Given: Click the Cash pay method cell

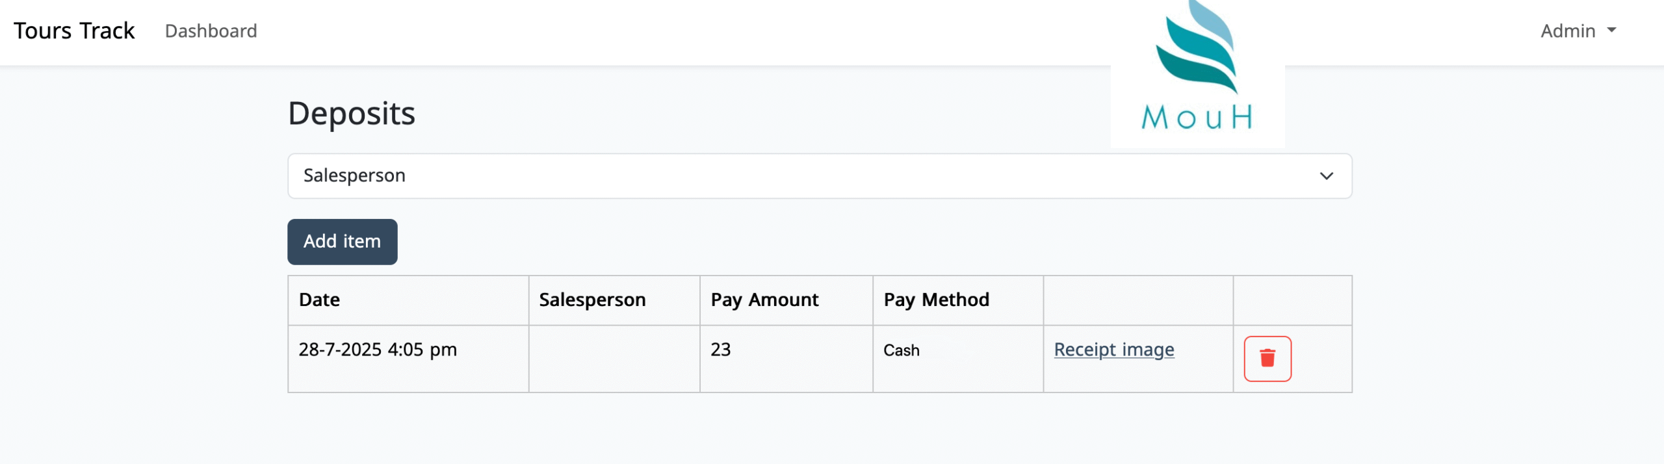Looking at the screenshot, I should point(902,350).
